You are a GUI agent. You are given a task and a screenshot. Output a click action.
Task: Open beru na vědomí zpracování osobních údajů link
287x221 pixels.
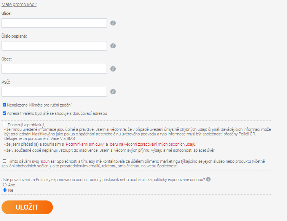[x=153, y=144]
